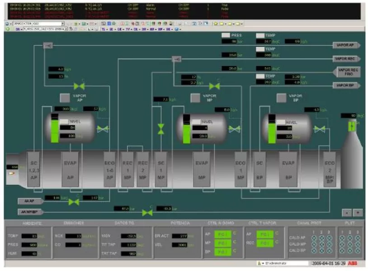Click the green valve right of the BP drum
368x271 pixels.
tap(320, 129)
